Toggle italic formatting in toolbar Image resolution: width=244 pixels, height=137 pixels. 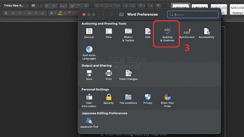click(13, 13)
